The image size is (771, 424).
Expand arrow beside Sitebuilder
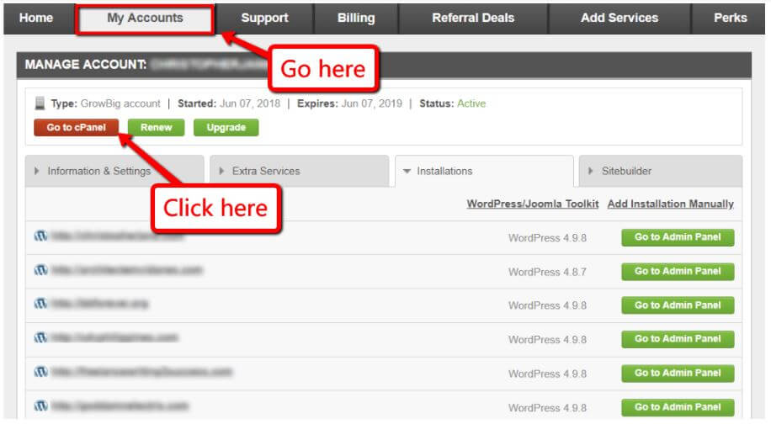point(591,171)
